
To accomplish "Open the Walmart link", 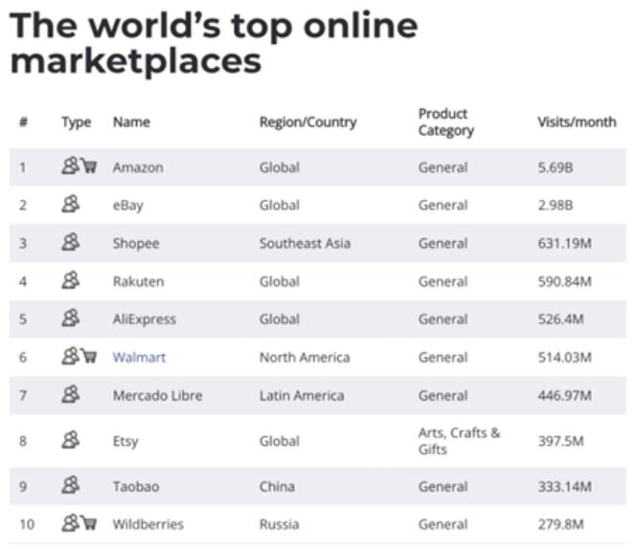I will 139,358.
